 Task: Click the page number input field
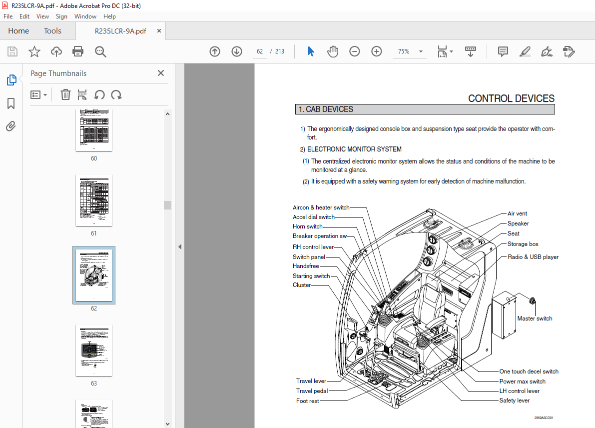tap(260, 51)
